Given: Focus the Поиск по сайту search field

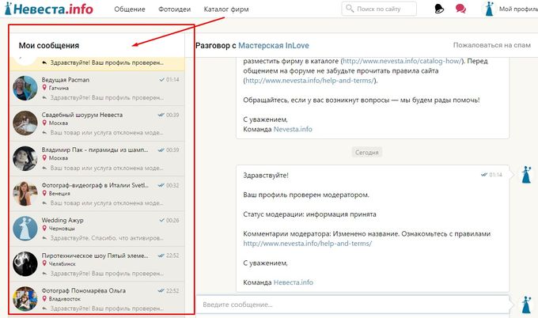Looking at the screenshot, I should (379, 9).
